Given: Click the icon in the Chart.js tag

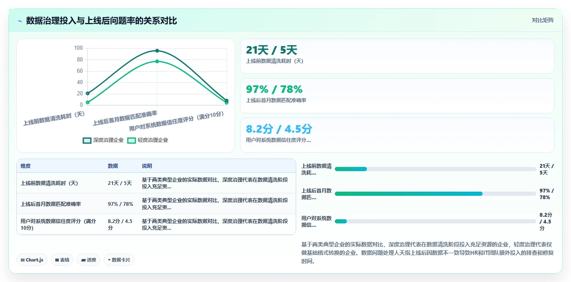Looking at the screenshot, I should point(23,260).
